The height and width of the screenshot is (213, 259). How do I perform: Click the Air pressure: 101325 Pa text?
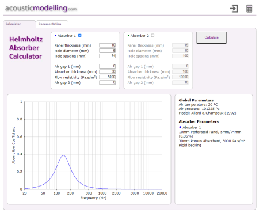point(199,109)
